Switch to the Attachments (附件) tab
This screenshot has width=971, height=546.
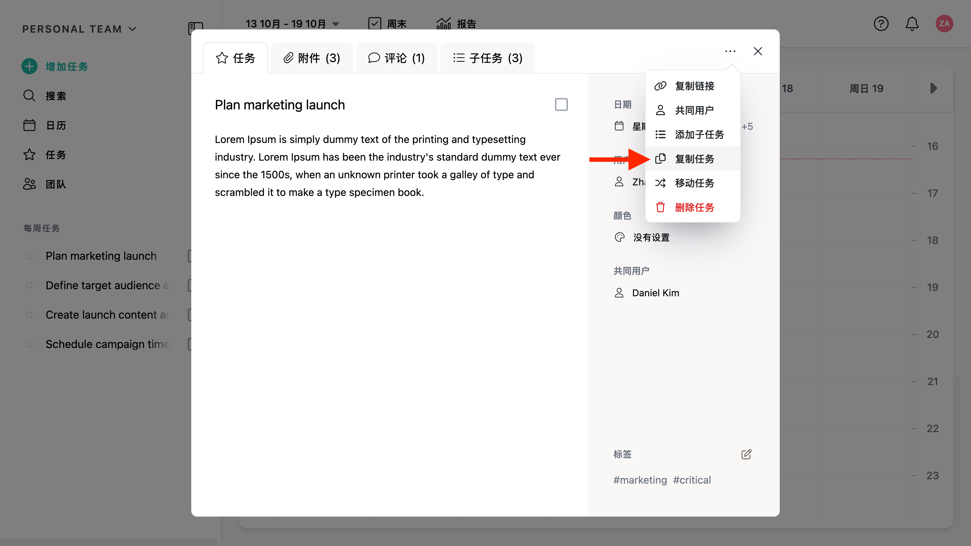click(312, 58)
